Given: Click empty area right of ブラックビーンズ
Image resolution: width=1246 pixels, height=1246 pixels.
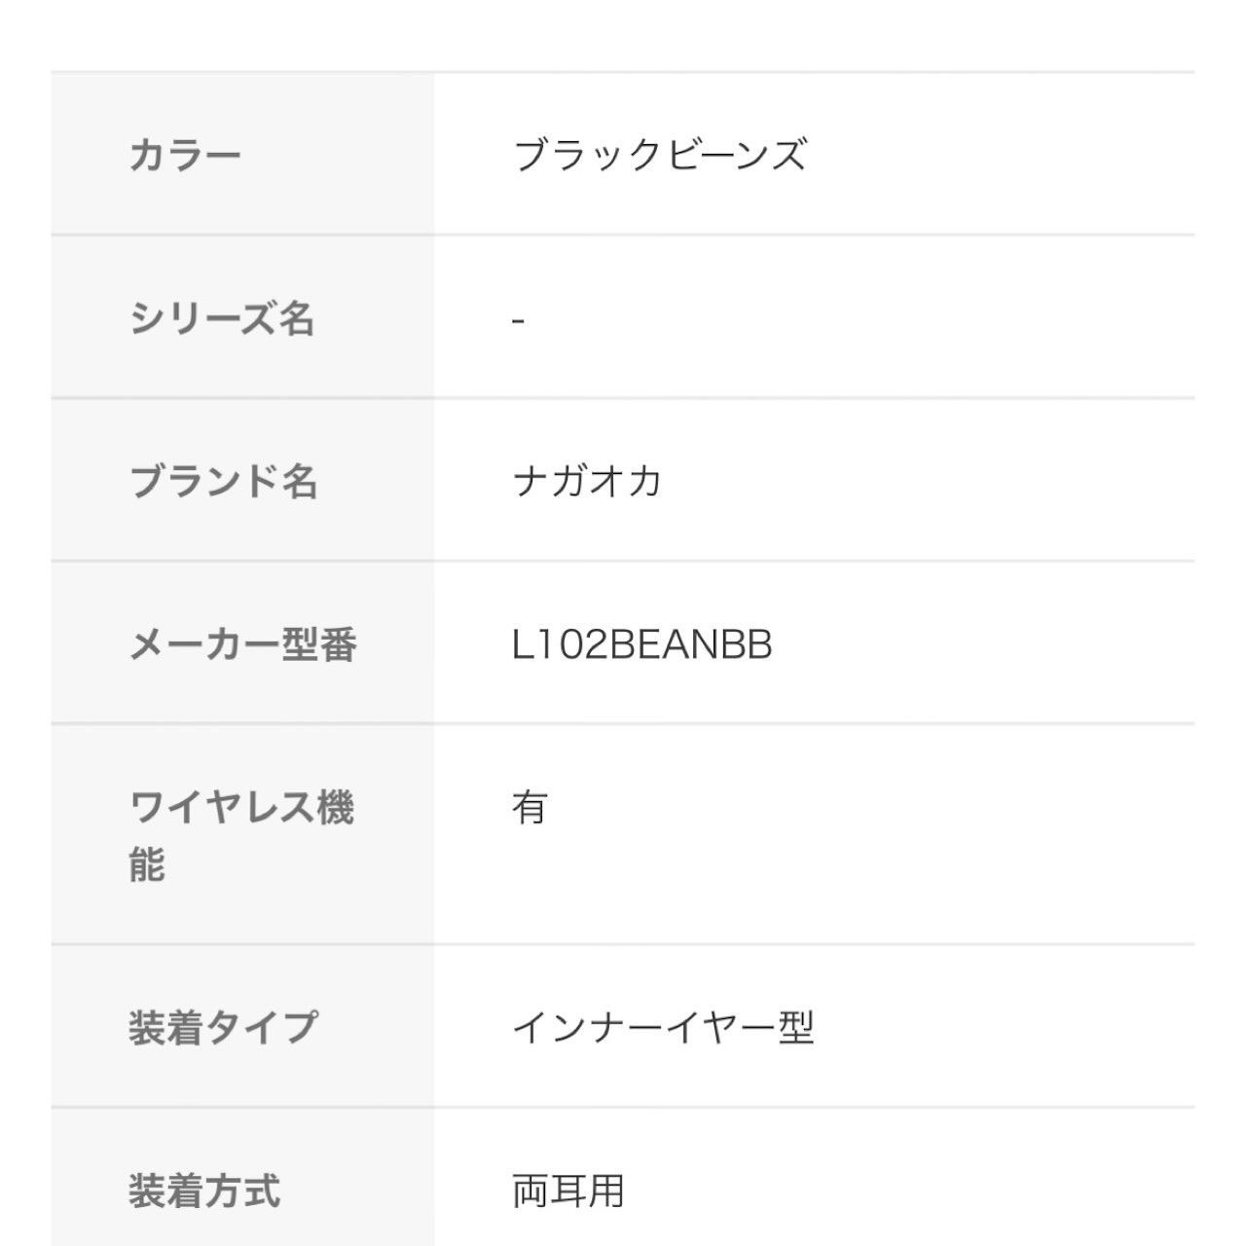Looking at the screenshot, I should (x=1003, y=155).
